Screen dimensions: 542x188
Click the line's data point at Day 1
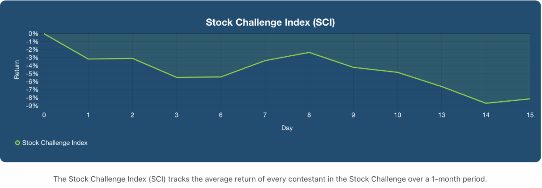click(x=88, y=59)
